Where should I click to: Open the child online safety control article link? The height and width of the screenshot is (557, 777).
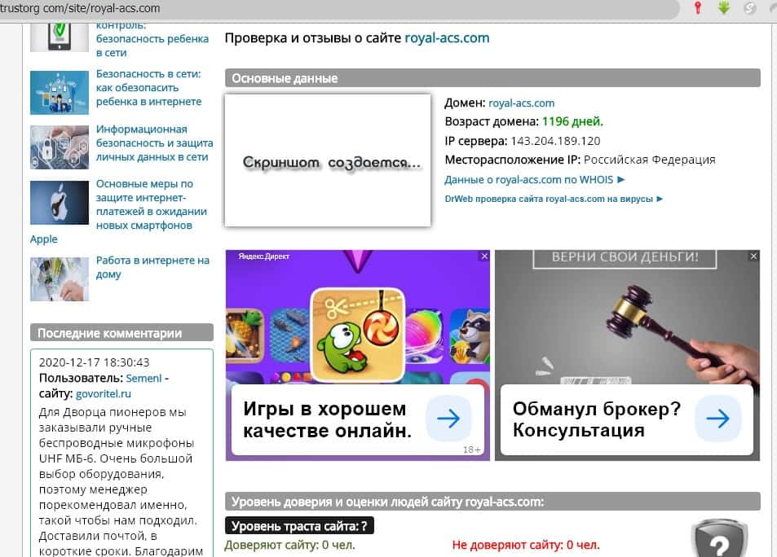[x=152, y=40]
